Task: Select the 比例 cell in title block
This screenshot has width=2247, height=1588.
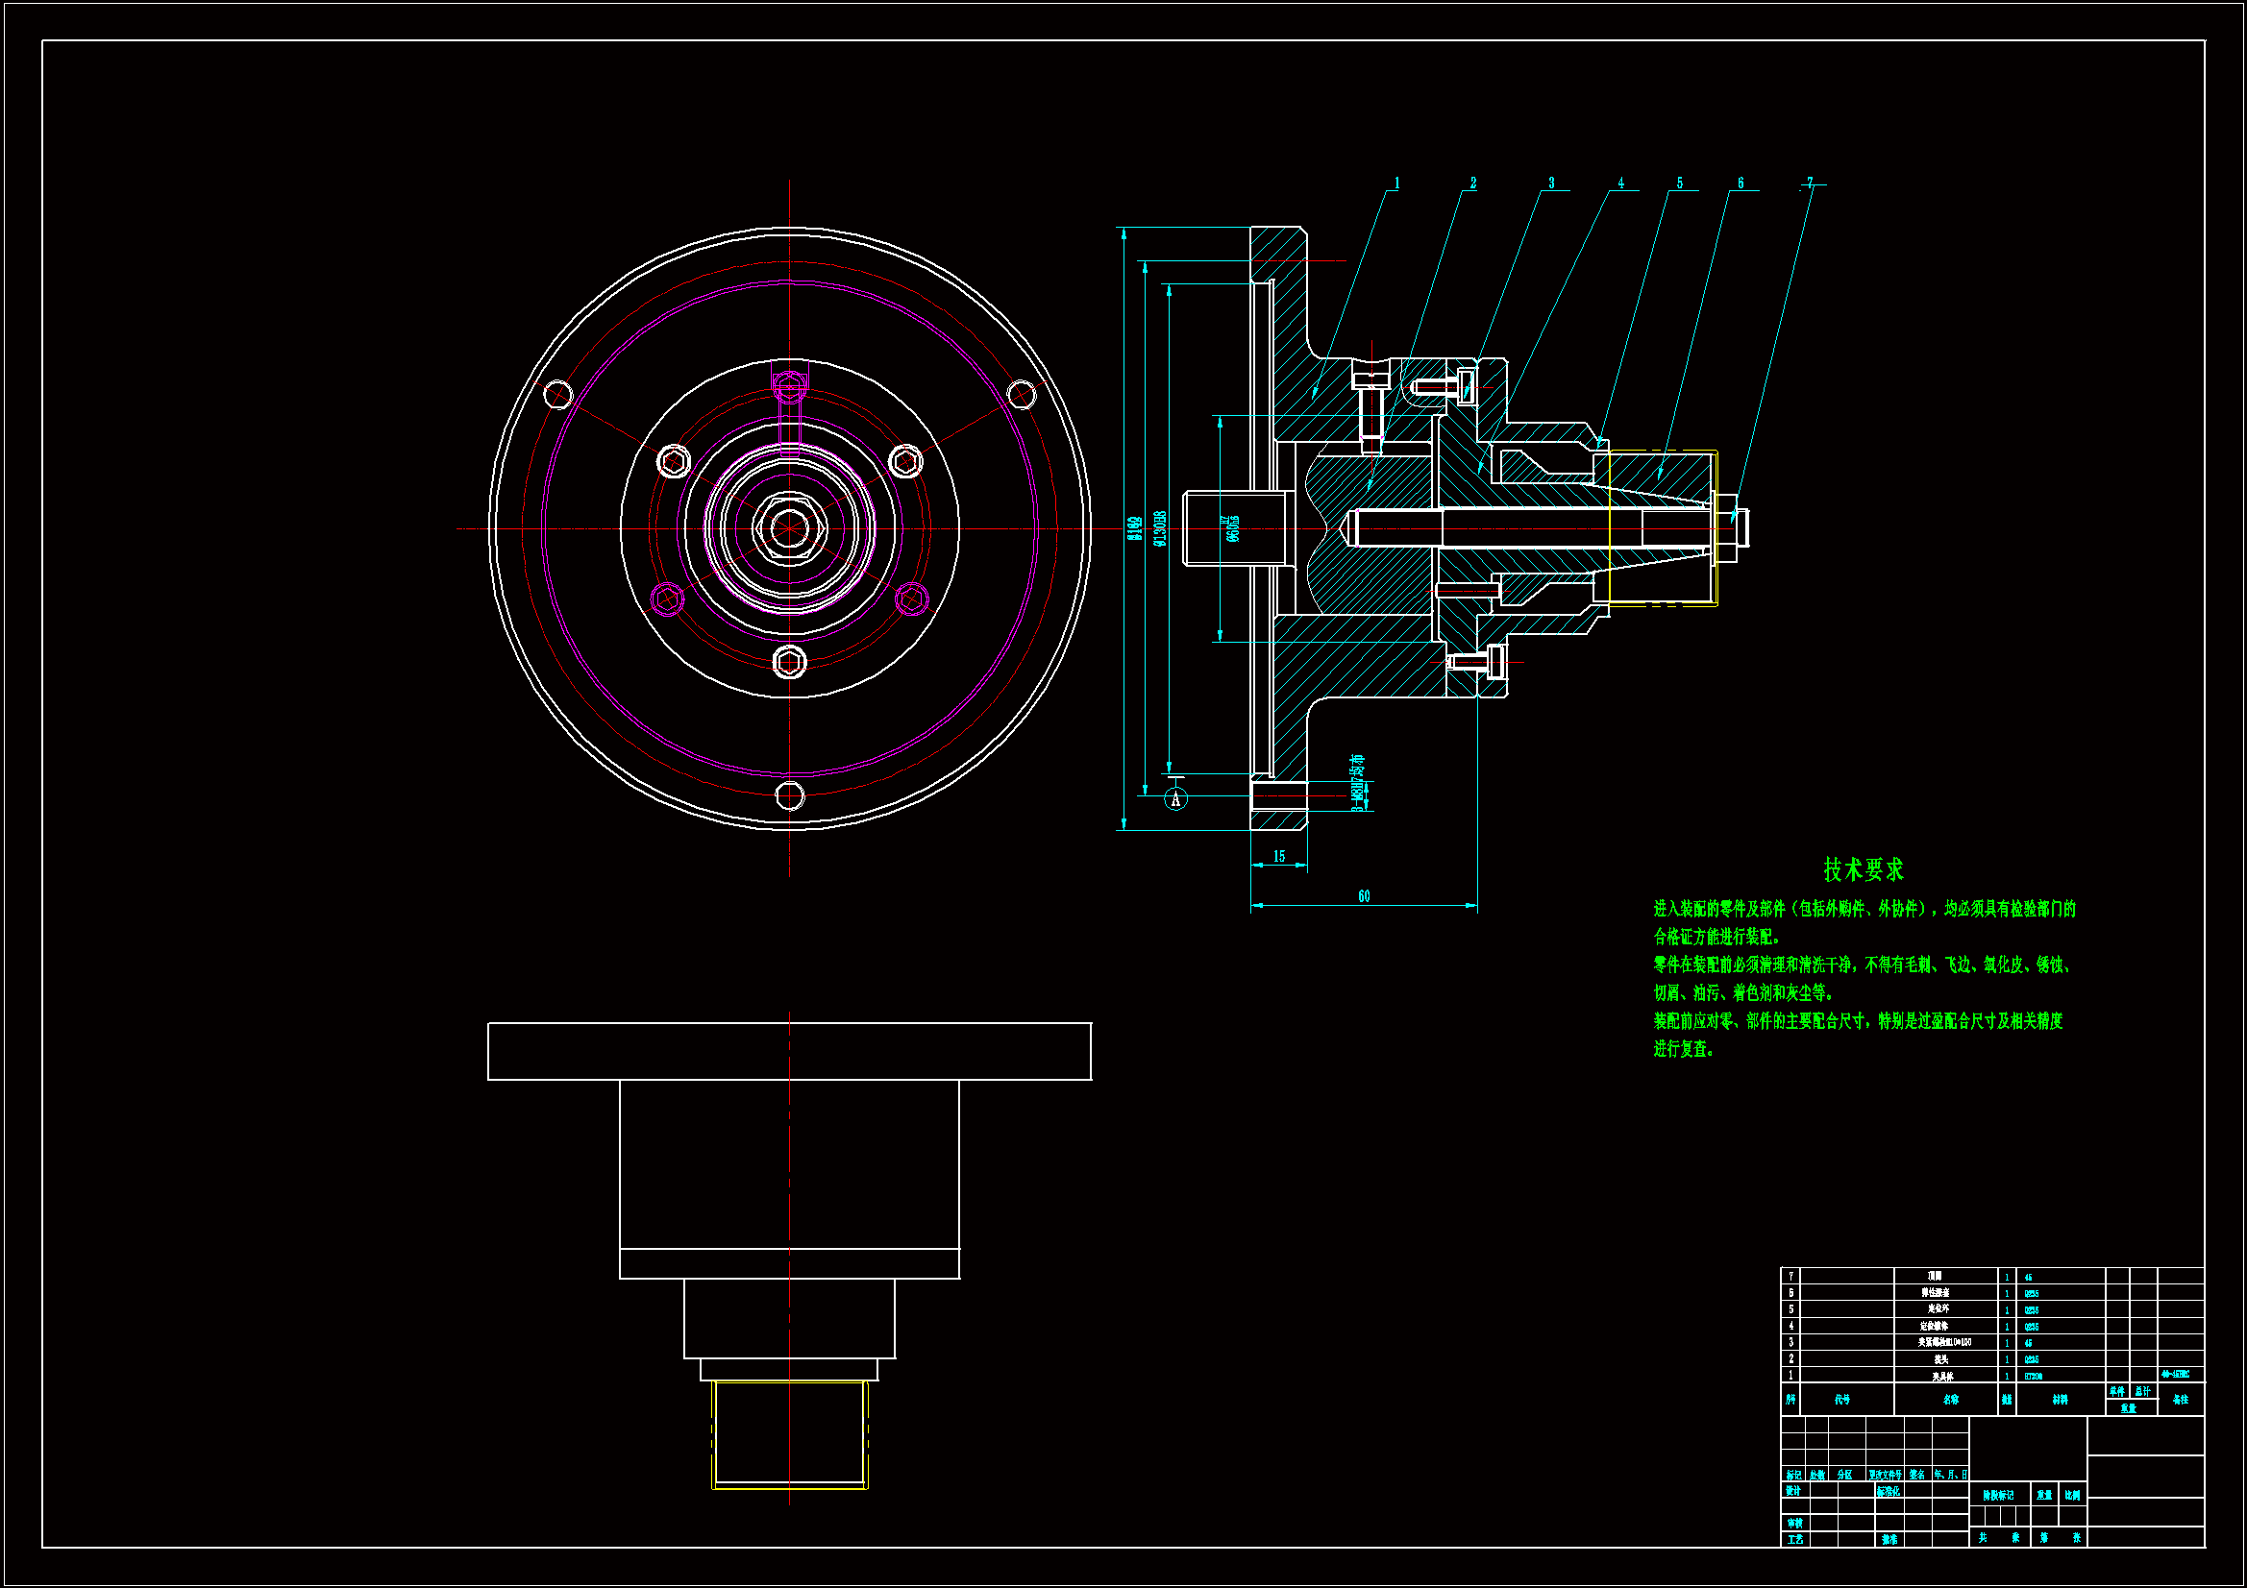Action: coord(2072,1495)
